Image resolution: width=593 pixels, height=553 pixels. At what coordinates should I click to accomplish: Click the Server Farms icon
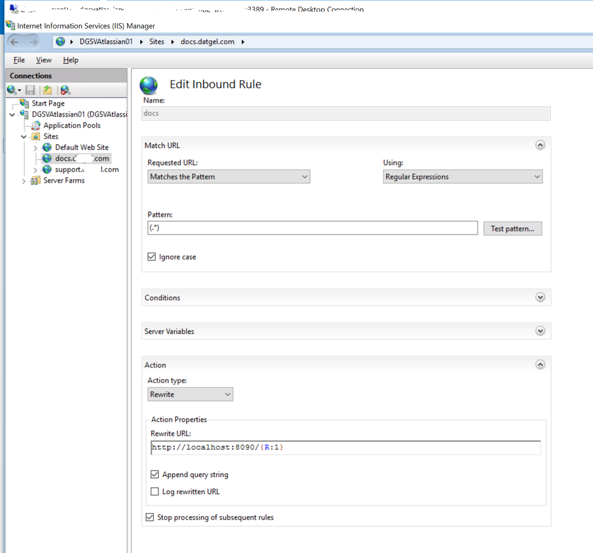pyautogui.click(x=36, y=181)
